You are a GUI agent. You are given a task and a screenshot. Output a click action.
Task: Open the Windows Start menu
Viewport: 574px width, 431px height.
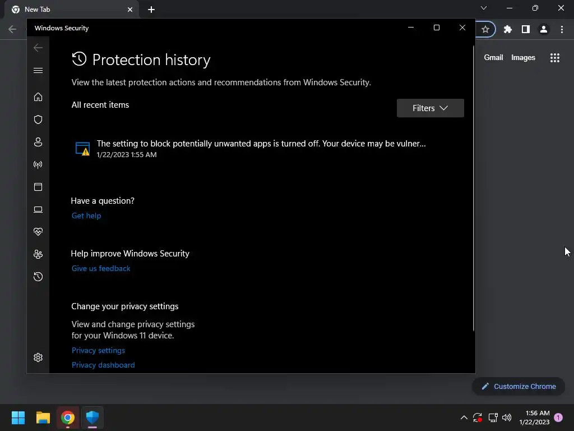18,418
